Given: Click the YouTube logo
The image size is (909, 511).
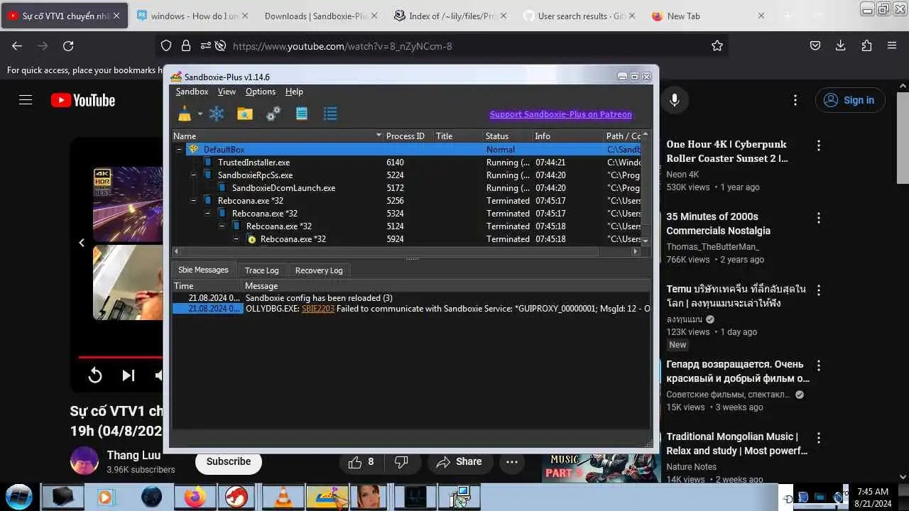Looking at the screenshot, I should [83, 100].
